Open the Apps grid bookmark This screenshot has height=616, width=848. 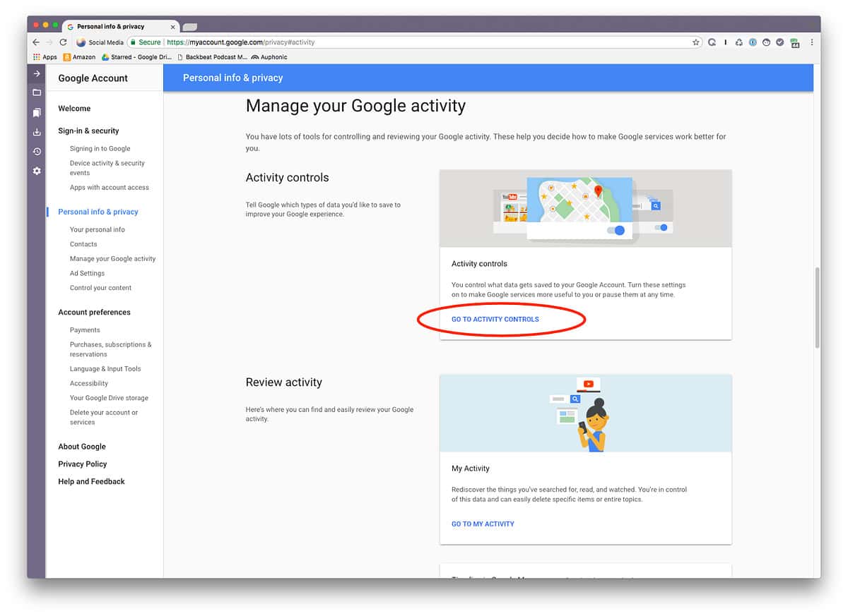(x=45, y=57)
